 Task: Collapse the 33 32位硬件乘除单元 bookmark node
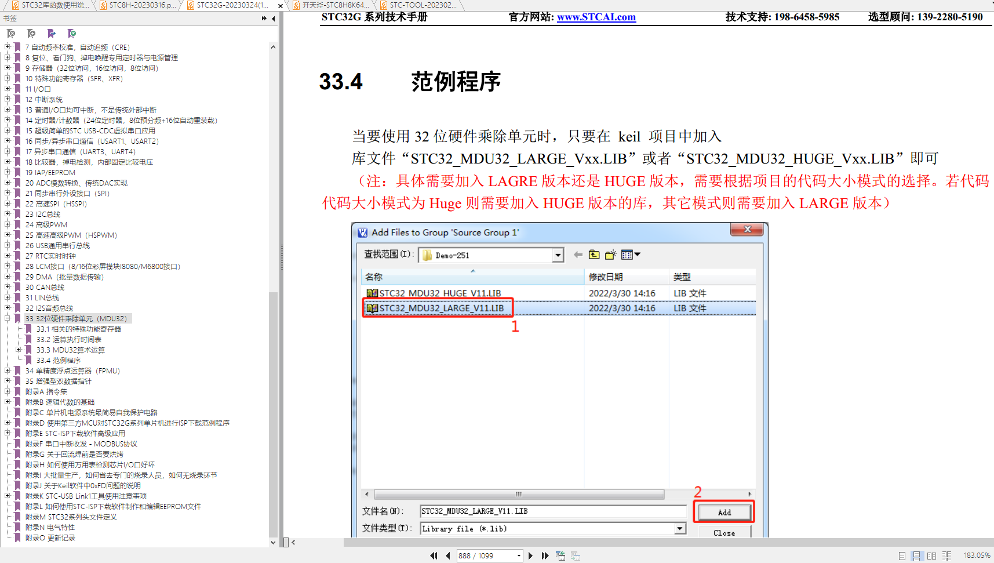(8, 318)
